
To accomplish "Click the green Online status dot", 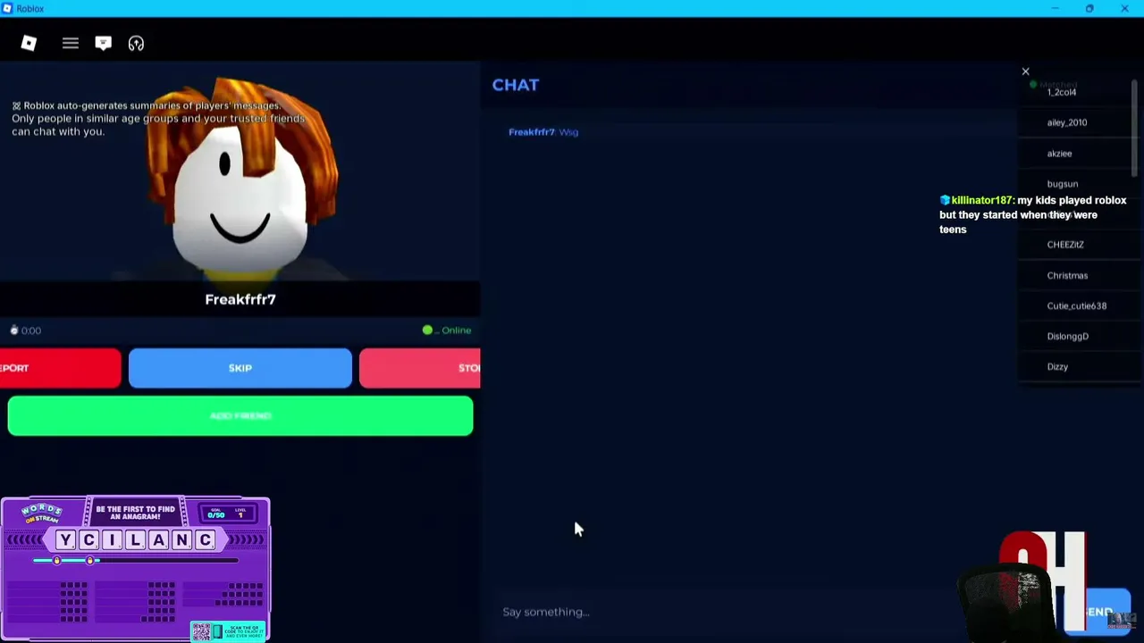I will (x=427, y=330).
